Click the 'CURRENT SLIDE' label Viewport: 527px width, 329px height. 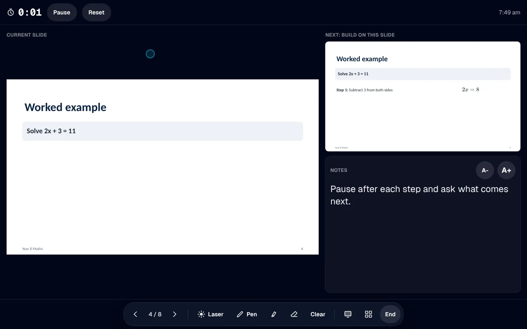(x=27, y=35)
